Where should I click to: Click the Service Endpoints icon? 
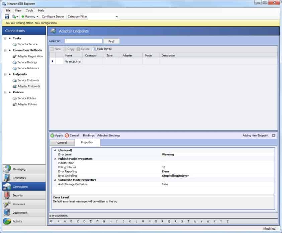(x=15, y=80)
